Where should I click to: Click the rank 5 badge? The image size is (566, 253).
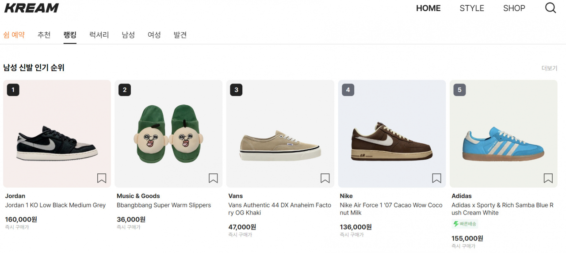pyautogui.click(x=459, y=90)
